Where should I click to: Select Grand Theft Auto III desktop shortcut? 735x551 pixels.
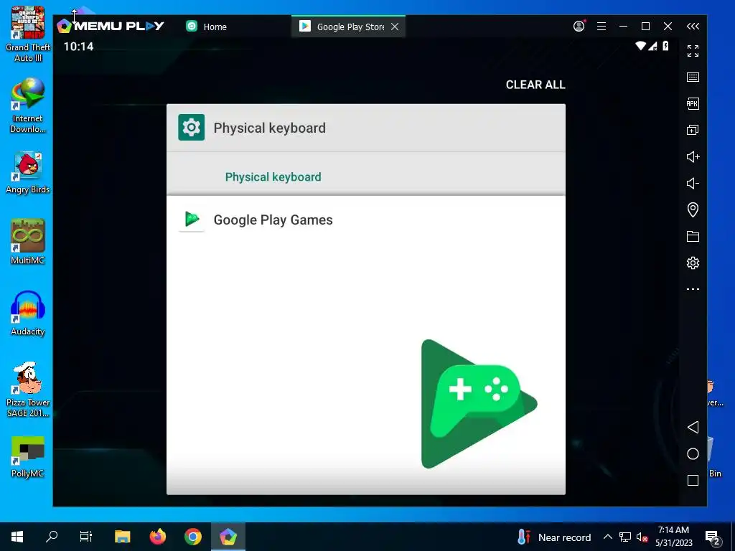coord(28,34)
